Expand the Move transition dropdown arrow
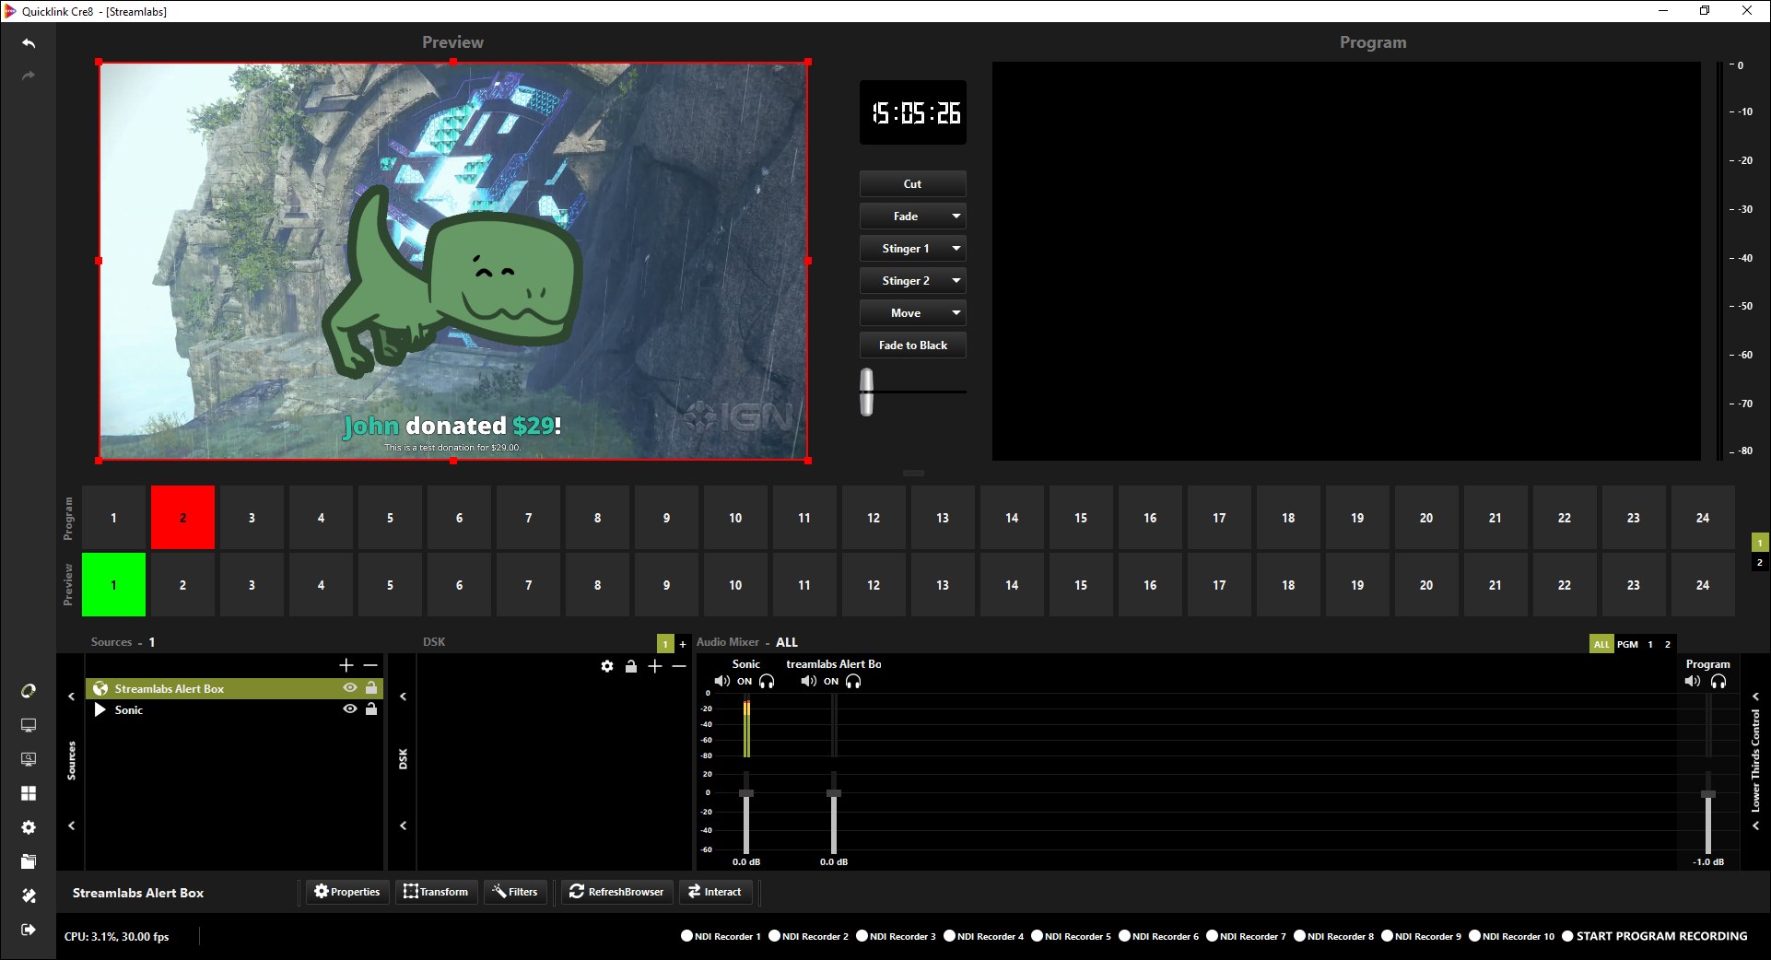This screenshot has height=960, width=1771. pos(956,313)
